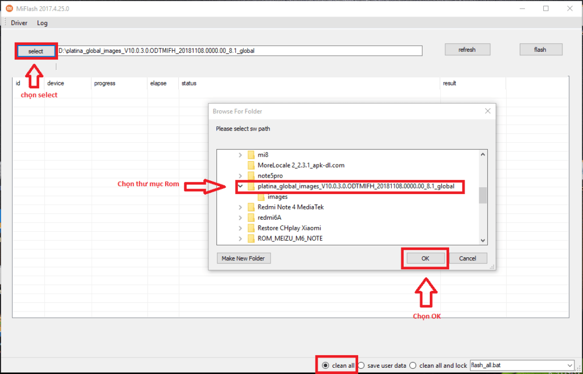Click the Redmi Note 4 MediaTek folder icon
The image size is (583, 374).
tap(251, 207)
